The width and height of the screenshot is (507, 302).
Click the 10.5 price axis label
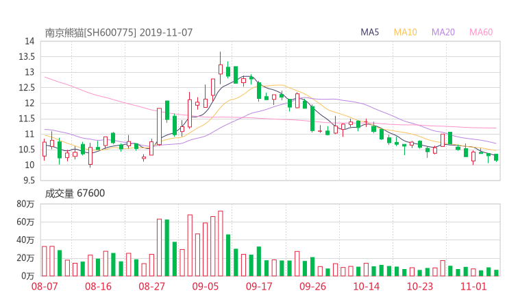tap(27, 150)
